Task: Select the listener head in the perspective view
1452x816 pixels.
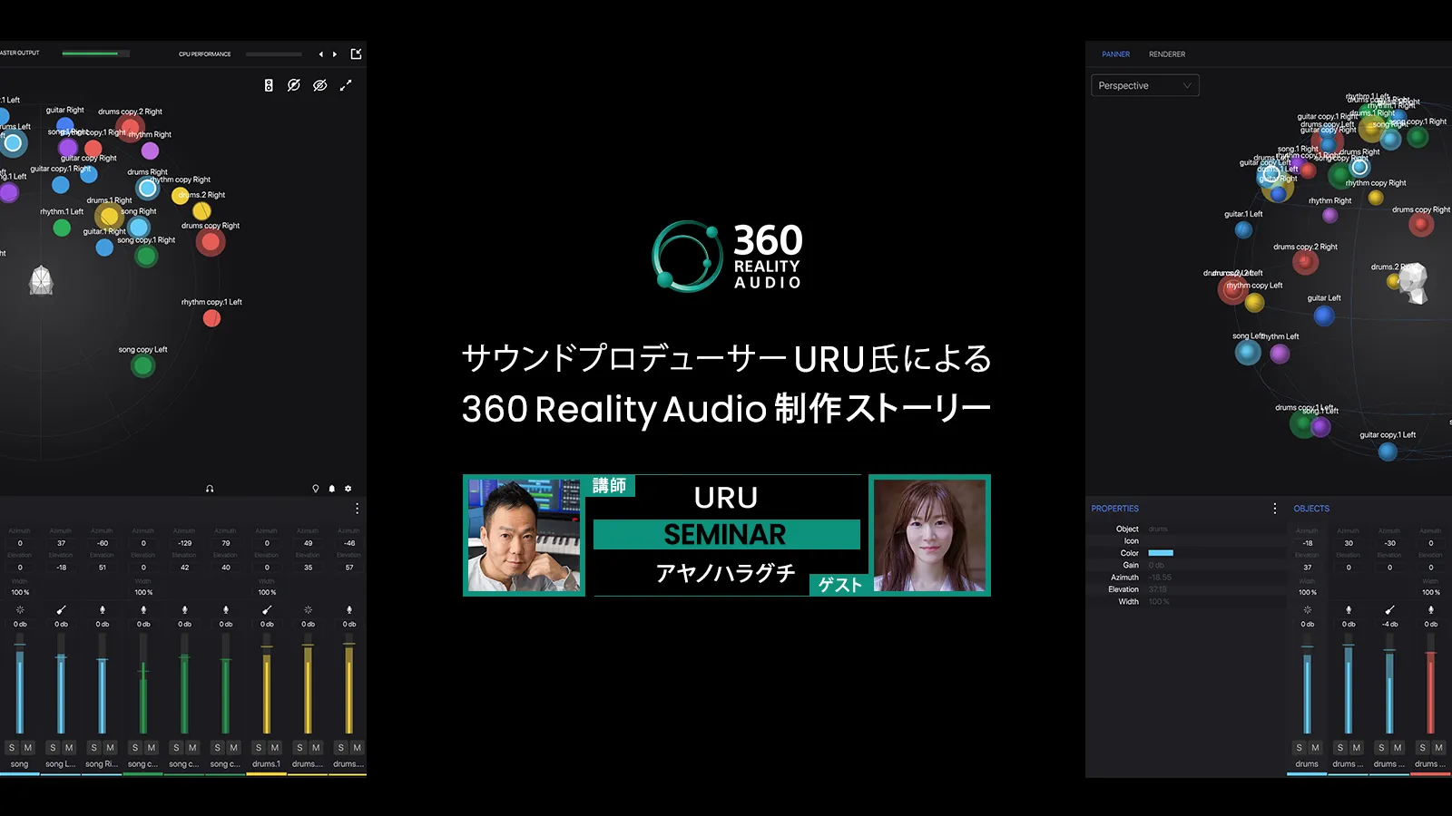Action: click(x=1413, y=282)
